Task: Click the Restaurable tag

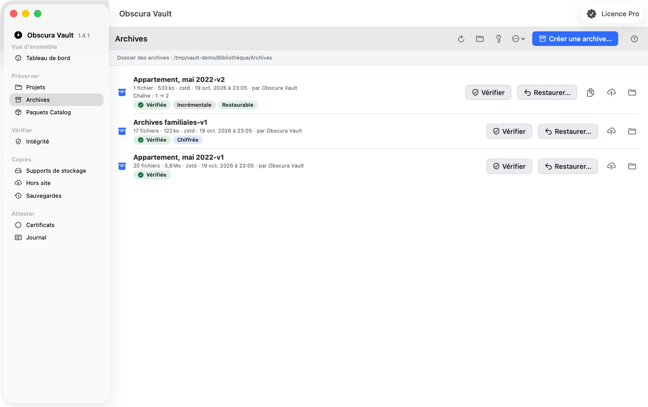Action: coord(237,105)
